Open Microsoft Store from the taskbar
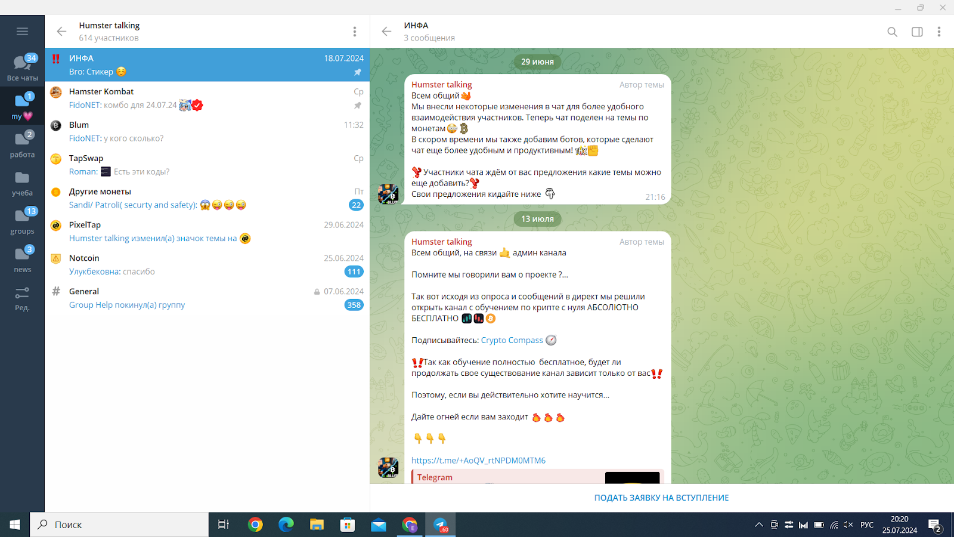954x537 pixels. click(x=348, y=524)
